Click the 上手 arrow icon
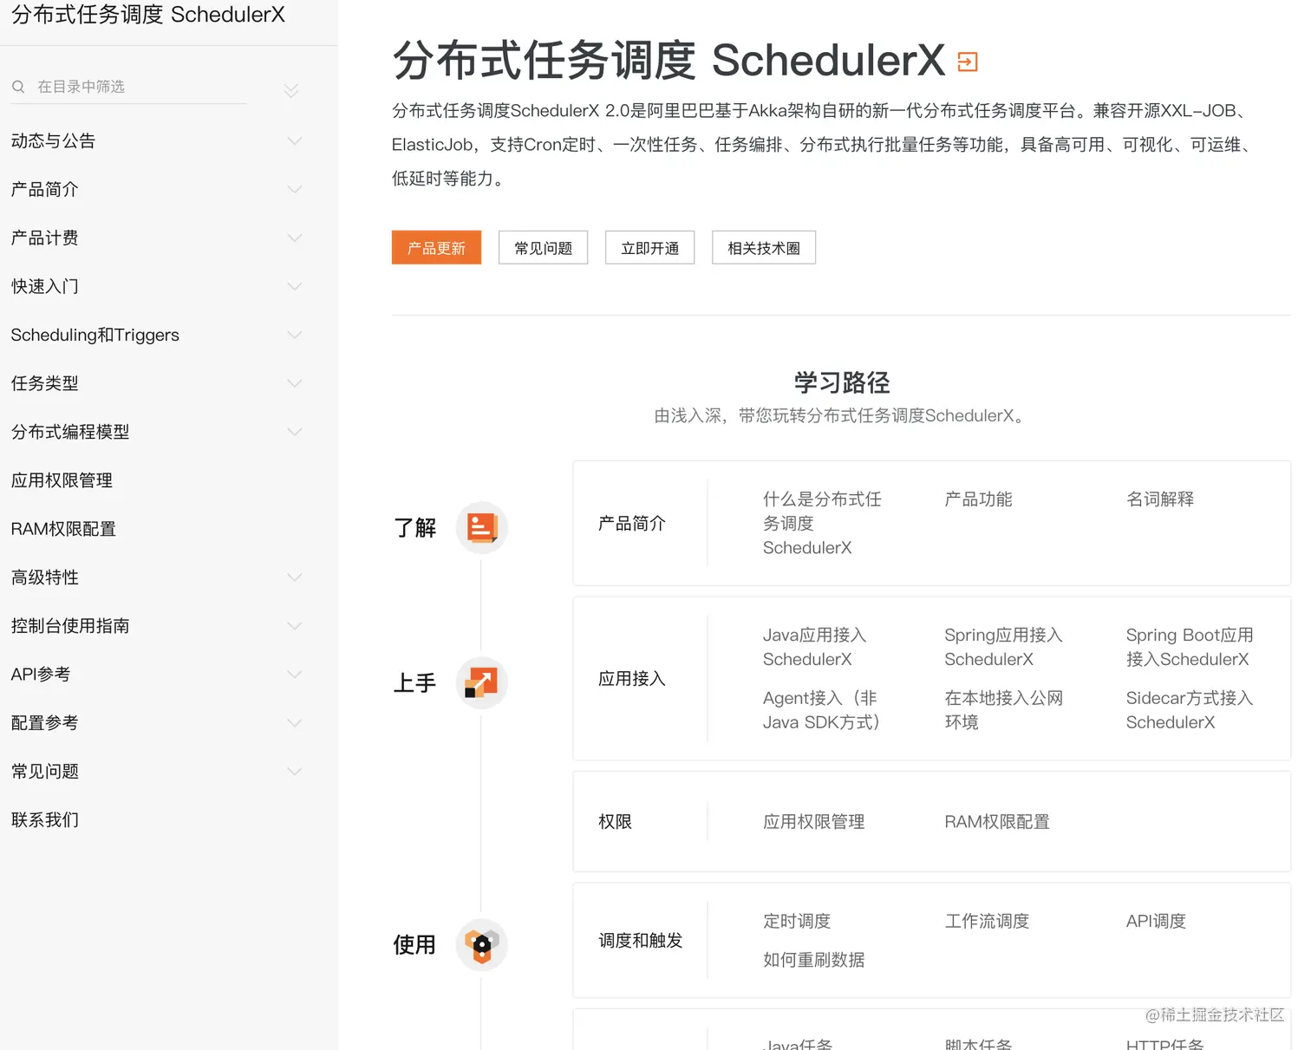Viewport: 1311px width, 1050px height. (x=481, y=682)
